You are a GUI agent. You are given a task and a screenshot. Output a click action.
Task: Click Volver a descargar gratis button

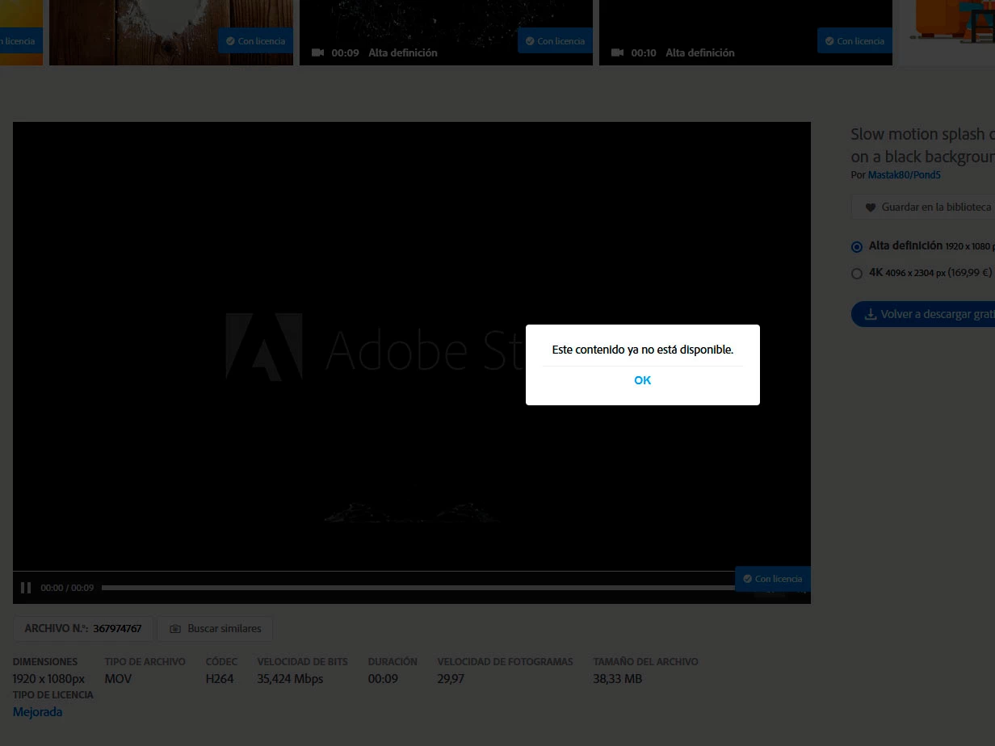(923, 314)
